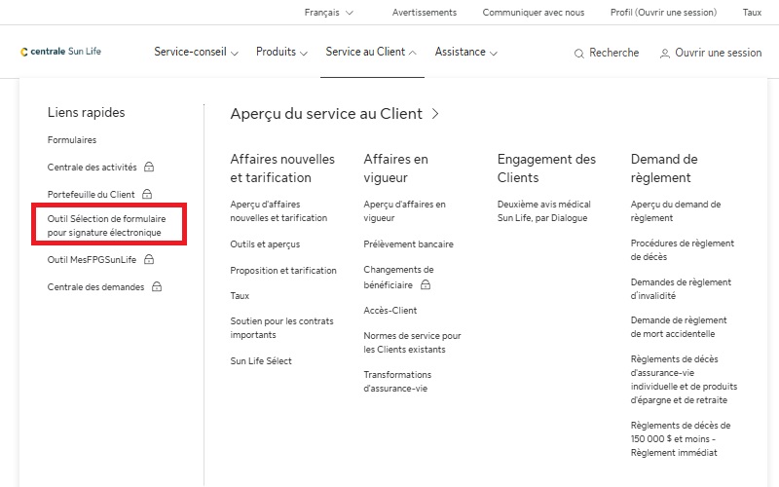This screenshot has width=779, height=487.
Task: Open the Assistance menu
Action: (x=465, y=53)
